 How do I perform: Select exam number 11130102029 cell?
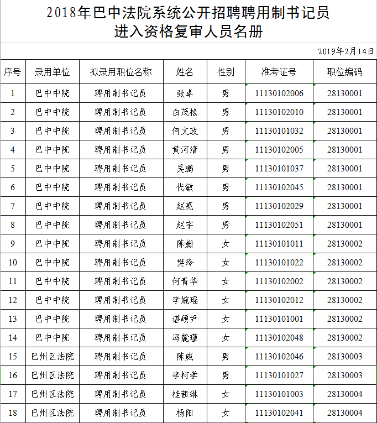279,206
